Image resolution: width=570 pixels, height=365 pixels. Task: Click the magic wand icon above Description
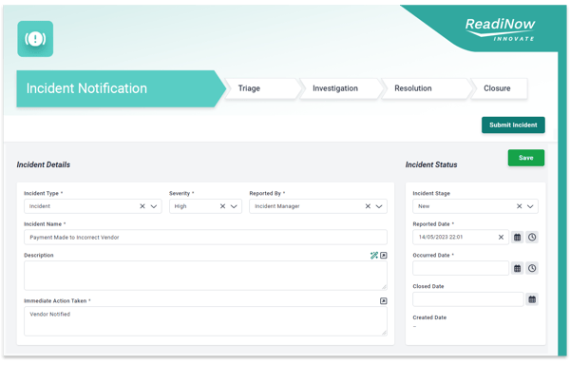(374, 255)
